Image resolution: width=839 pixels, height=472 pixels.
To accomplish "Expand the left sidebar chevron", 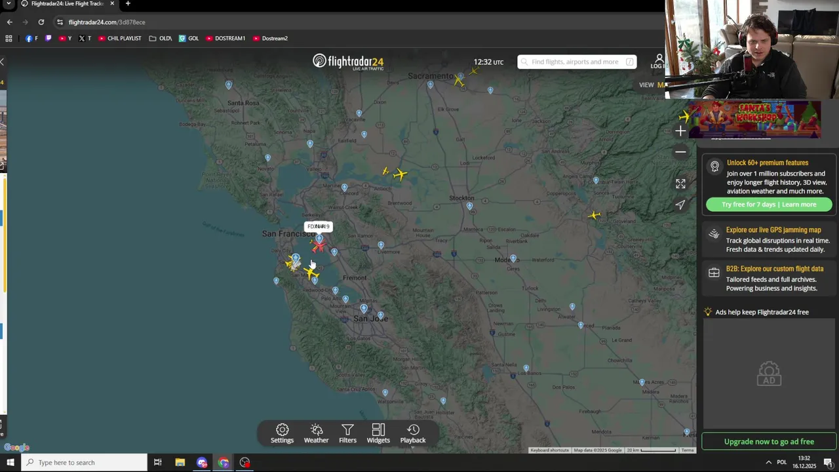I will 2,62.
